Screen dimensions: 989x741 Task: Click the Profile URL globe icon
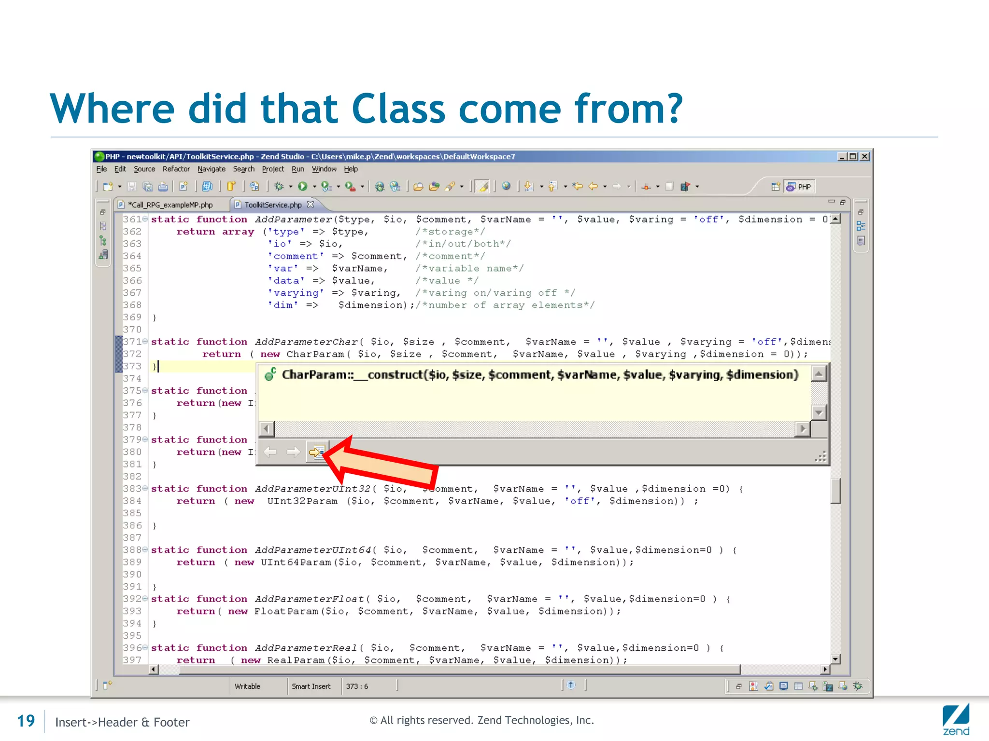tap(395, 187)
